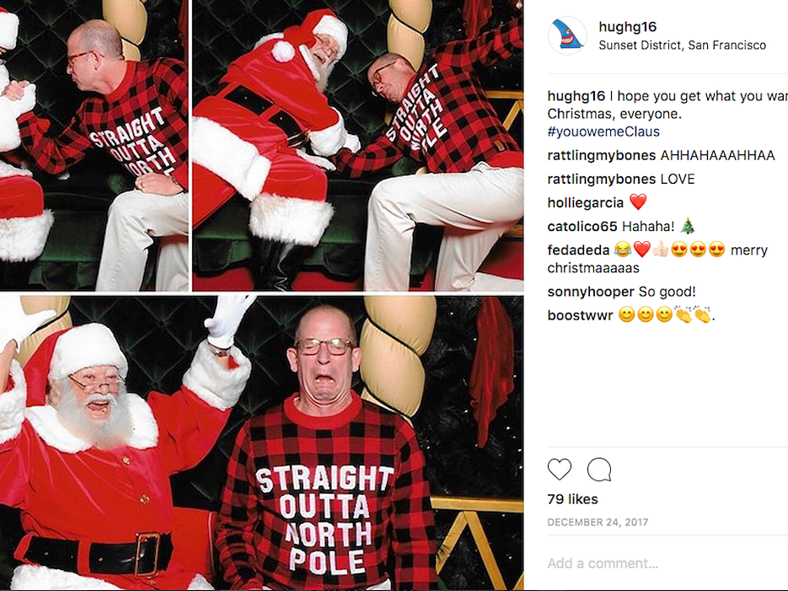Viewport: 788px width, 591px height.
Task: View the 79 likes list
Action: (572, 499)
